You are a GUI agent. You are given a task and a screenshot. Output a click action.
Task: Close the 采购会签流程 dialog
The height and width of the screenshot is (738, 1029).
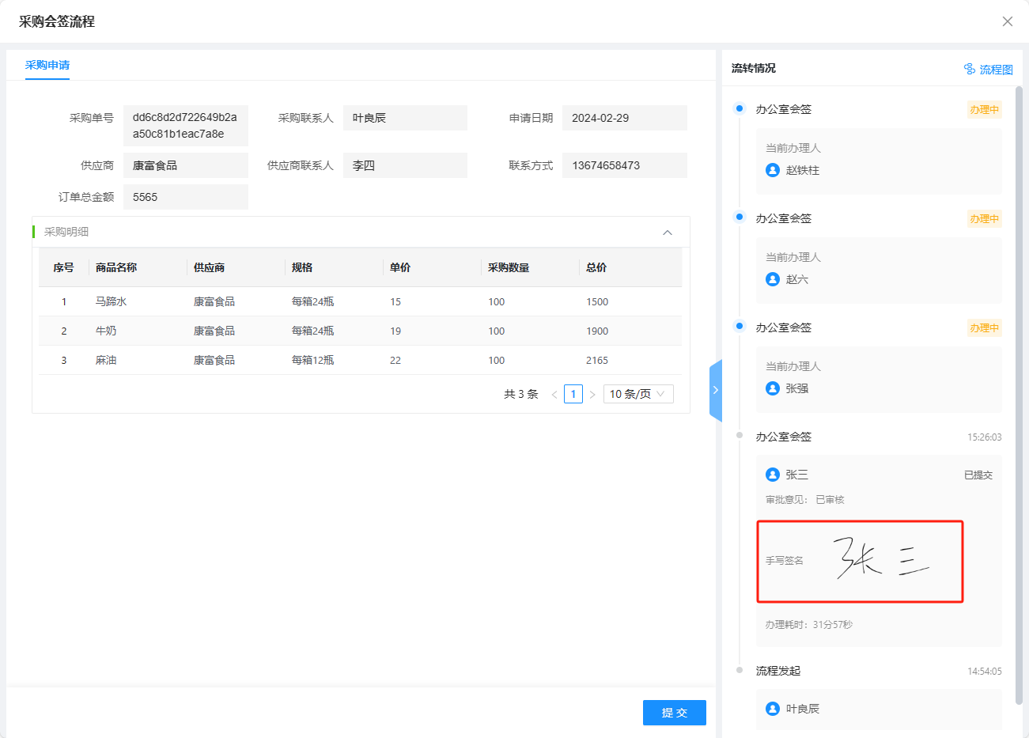coord(1007,21)
